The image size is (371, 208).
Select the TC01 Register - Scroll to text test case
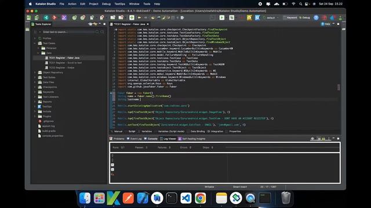point(65,63)
